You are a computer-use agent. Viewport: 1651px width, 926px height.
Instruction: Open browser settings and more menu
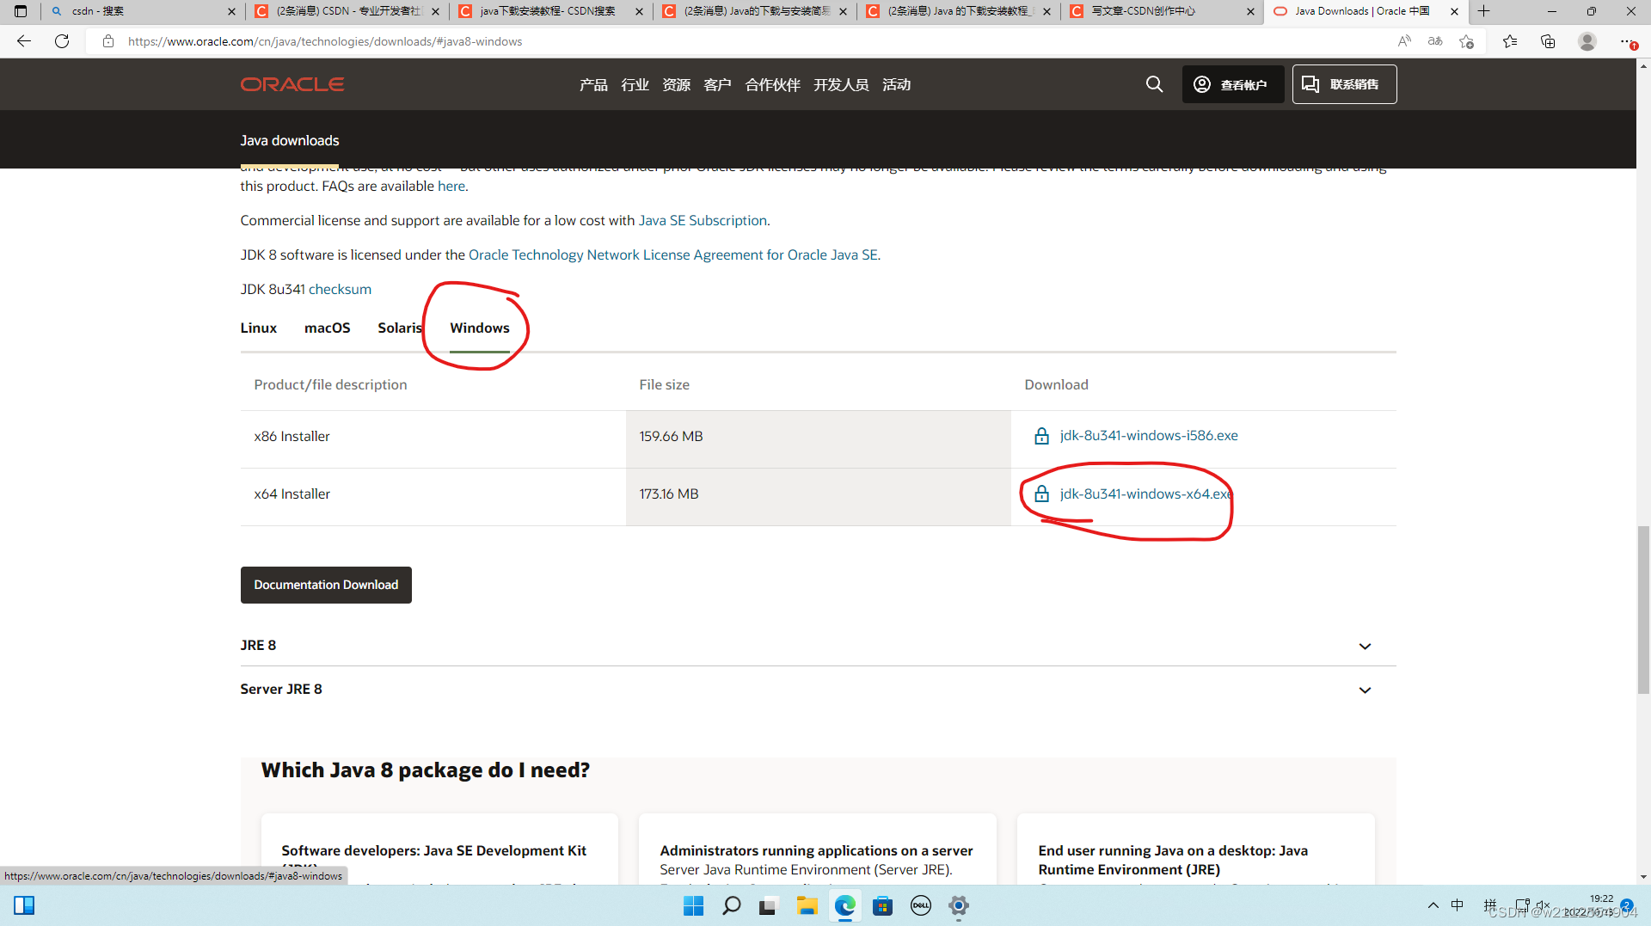click(1627, 41)
